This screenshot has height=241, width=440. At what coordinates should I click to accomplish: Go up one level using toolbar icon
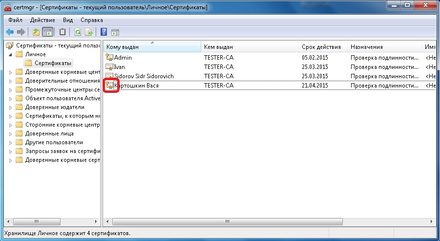pos(36,32)
